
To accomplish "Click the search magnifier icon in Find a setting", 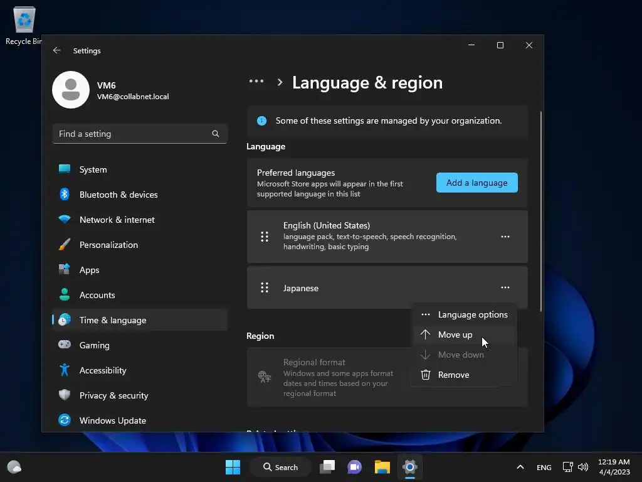I will [x=216, y=134].
